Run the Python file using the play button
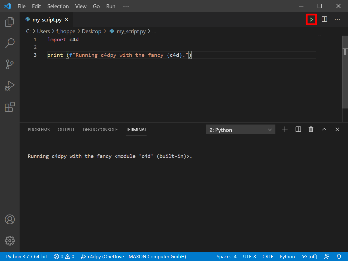This screenshot has height=261, width=348. tap(311, 19)
